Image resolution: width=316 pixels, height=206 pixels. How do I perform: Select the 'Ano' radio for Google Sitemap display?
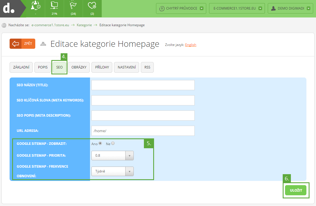(x=100, y=143)
